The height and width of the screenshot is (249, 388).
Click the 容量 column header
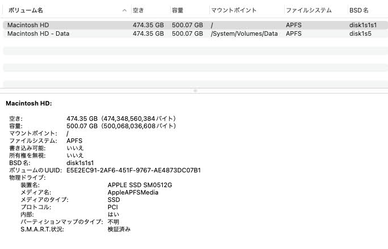[178, 10]
